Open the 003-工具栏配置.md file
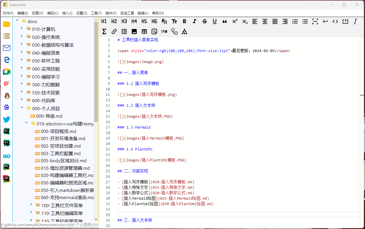The height and width of the screenshot is (229, 365). point(61,153)
